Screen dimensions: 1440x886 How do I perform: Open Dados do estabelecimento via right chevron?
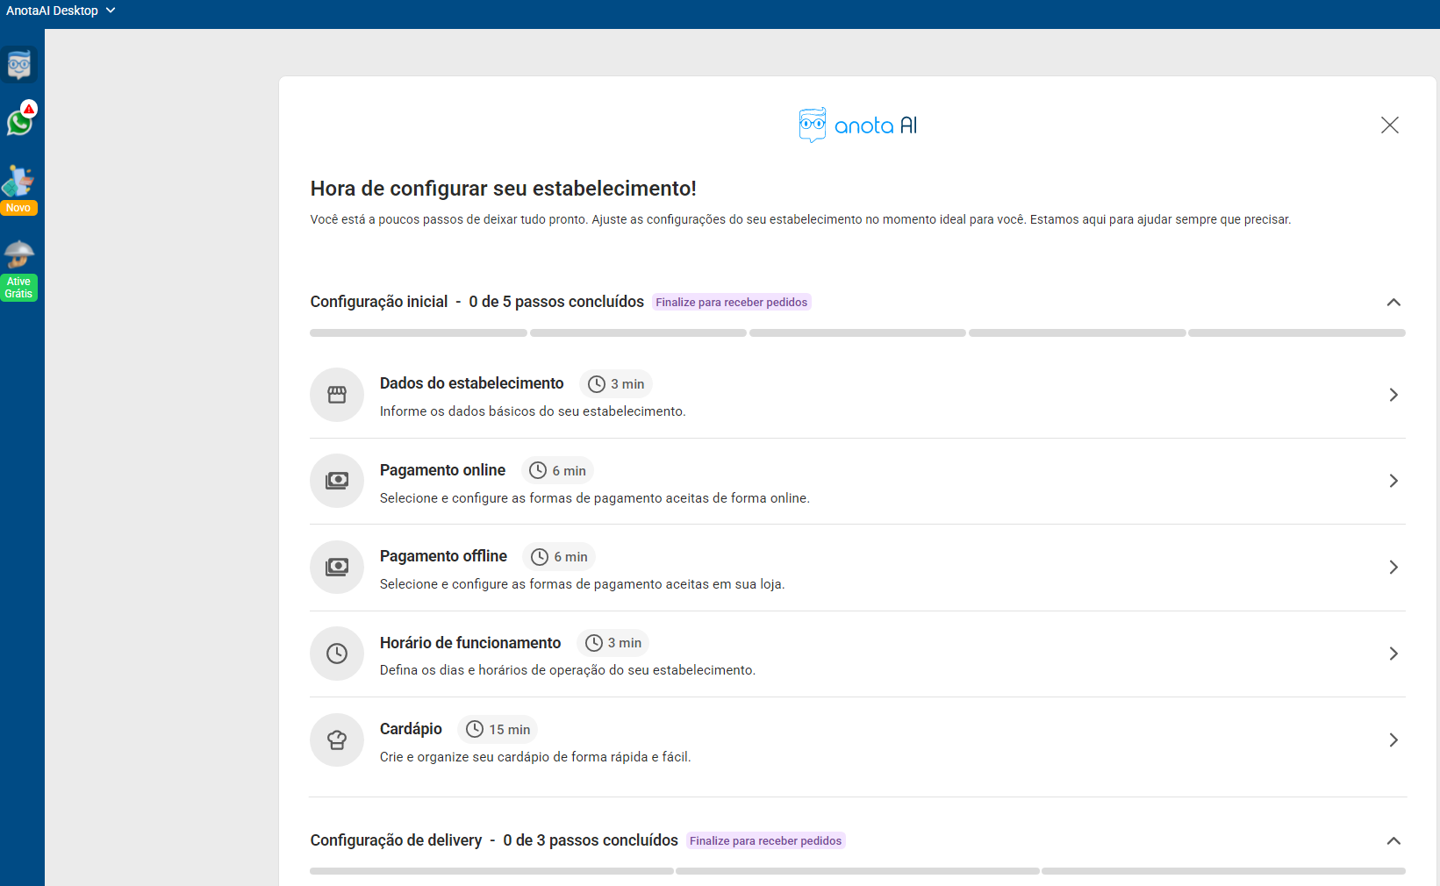coord(1393,395)
